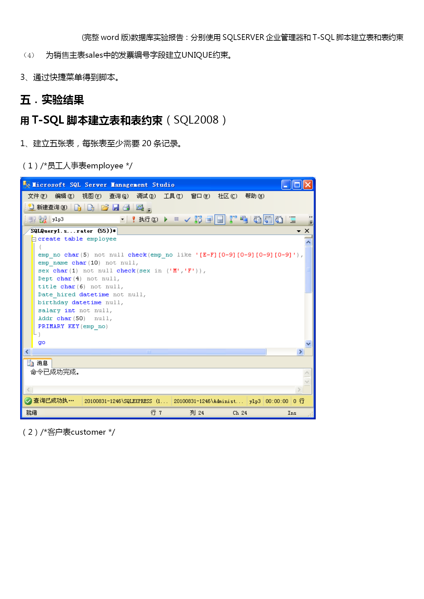The height and width of the screenshot is (599, 424).
Task: Click the Activity Monitor icon after Print
Action: 140,207
